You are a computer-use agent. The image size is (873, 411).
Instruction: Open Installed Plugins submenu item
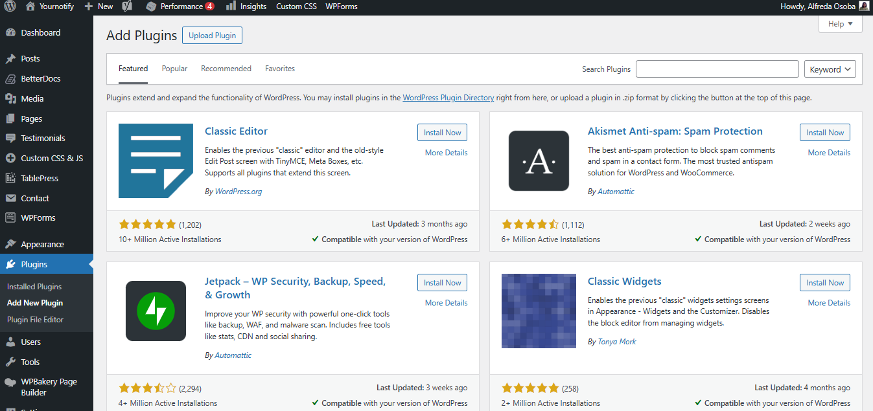pyautogui.click(x=34, y=287)
